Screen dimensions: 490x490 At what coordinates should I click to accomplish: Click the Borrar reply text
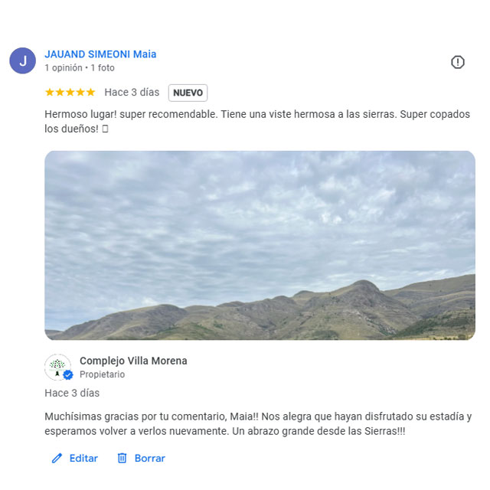coord(150,458)
